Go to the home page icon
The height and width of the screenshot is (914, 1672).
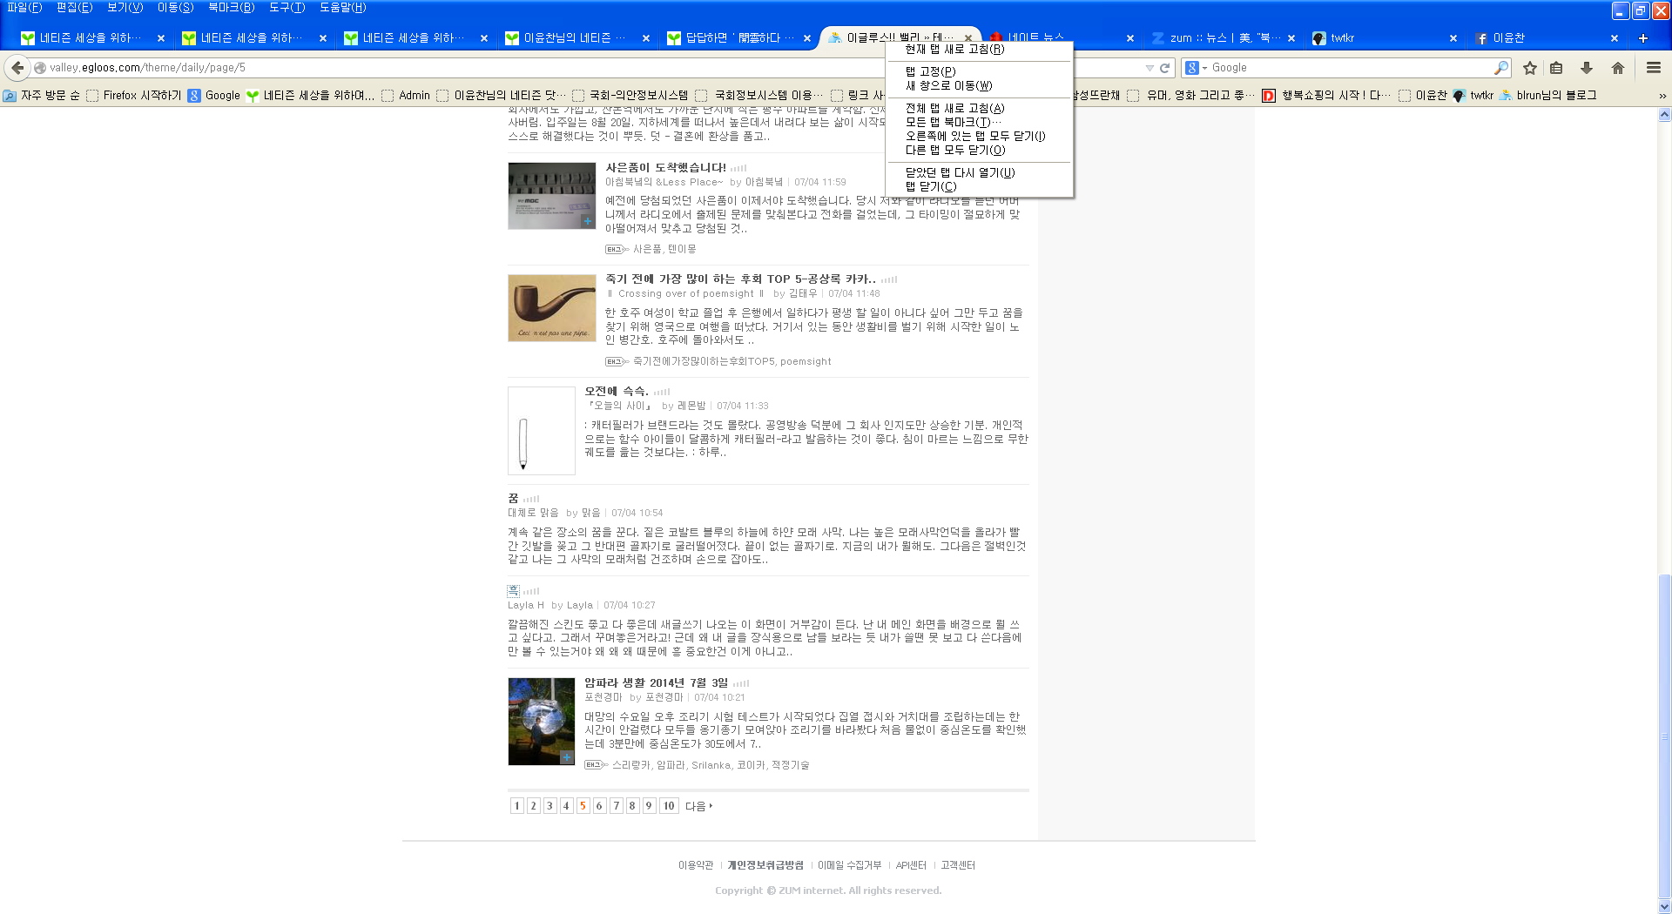click(x=1618, y=68)
